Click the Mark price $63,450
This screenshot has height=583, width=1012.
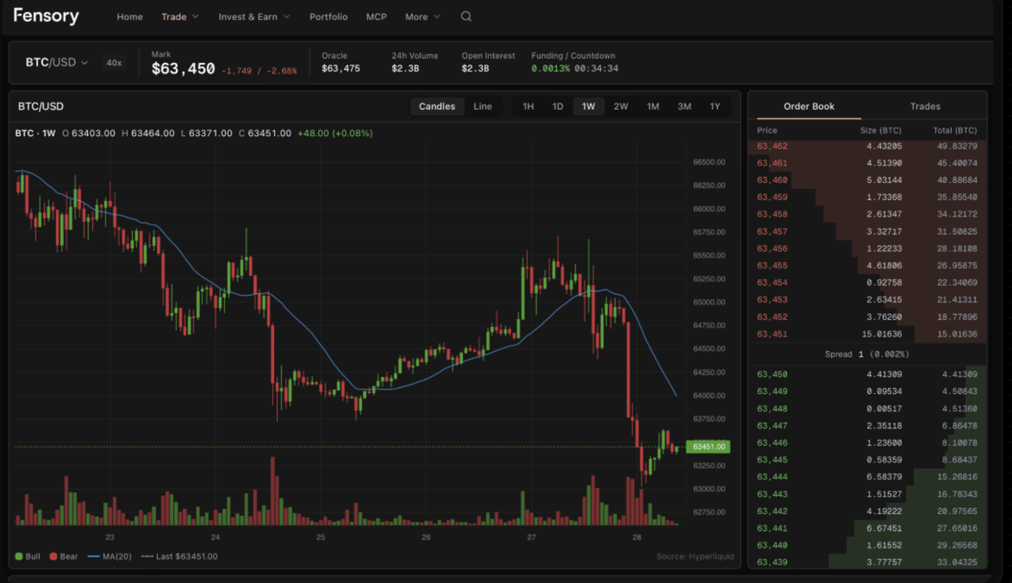[x=183, y=69]
